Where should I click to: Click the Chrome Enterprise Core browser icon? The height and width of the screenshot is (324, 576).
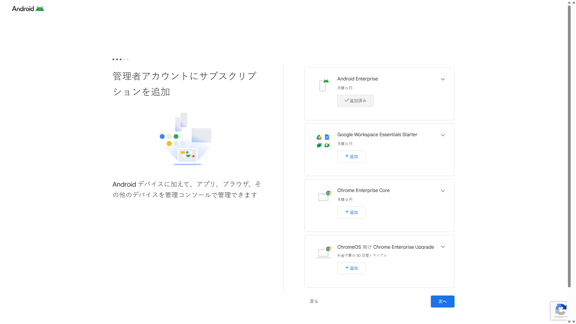[324, 196]
